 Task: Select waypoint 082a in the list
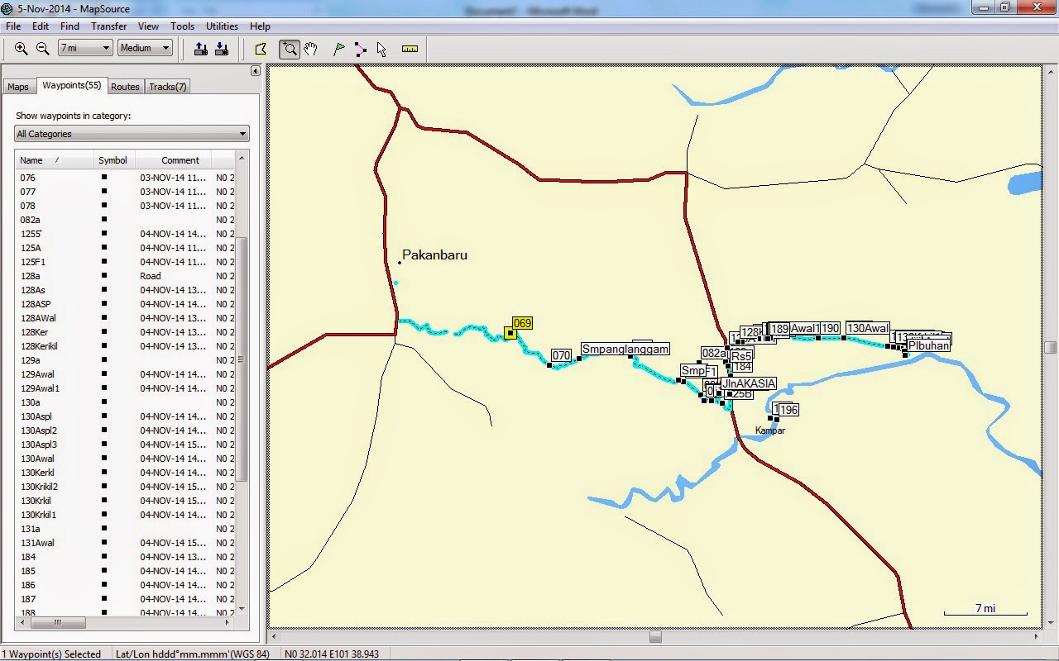pos(31,219)
